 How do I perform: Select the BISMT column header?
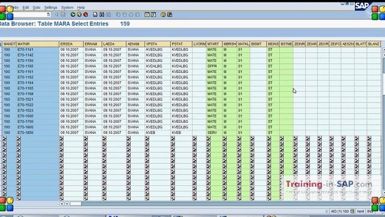258,44
